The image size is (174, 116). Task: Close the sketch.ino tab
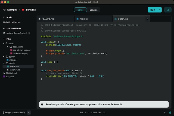click(x=148, y=19)
